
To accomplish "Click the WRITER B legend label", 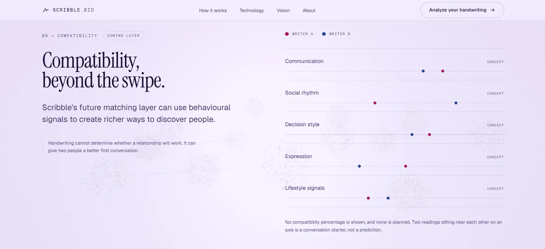I will click(x=340, y=34).
